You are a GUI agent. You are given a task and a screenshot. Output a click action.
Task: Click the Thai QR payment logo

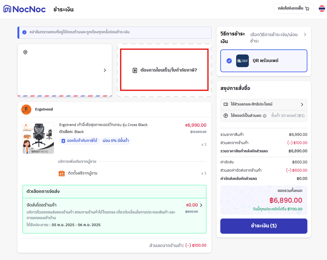pos(242,61)
